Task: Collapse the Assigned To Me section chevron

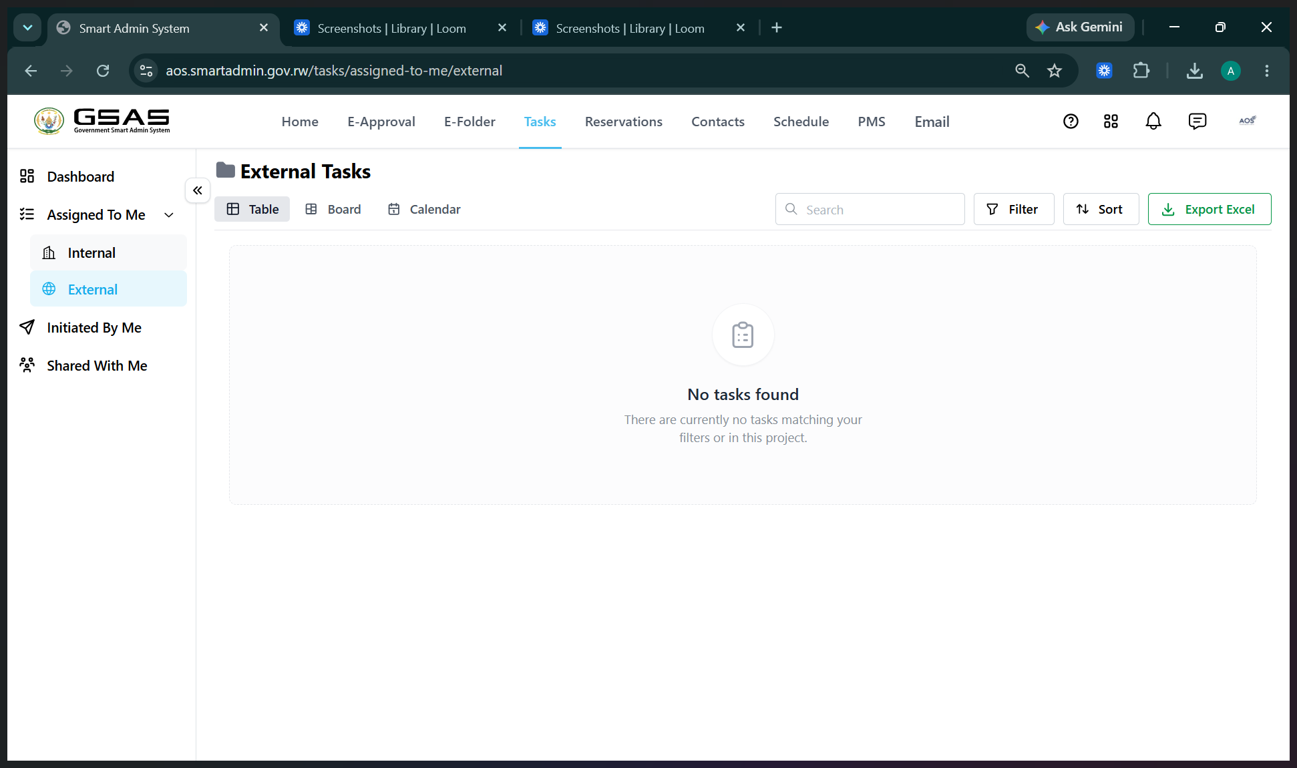Action: (x=169, y=215)
